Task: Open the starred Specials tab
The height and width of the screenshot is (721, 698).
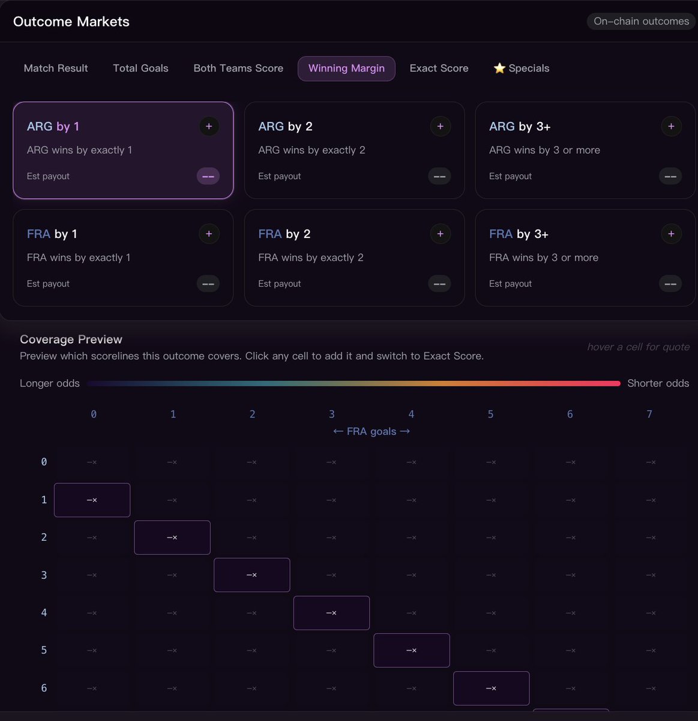Action: tap(521, 68)
